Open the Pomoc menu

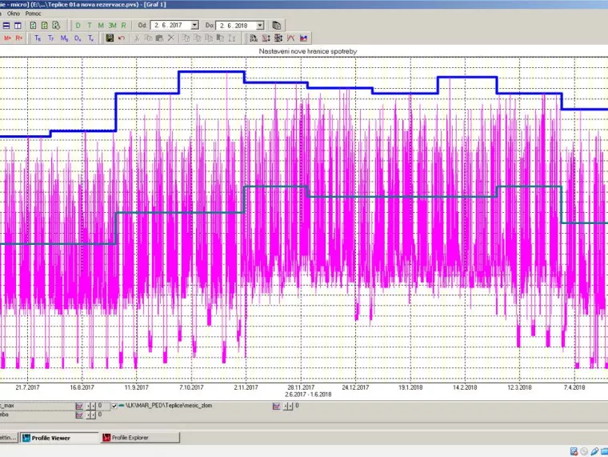(34, 14)
